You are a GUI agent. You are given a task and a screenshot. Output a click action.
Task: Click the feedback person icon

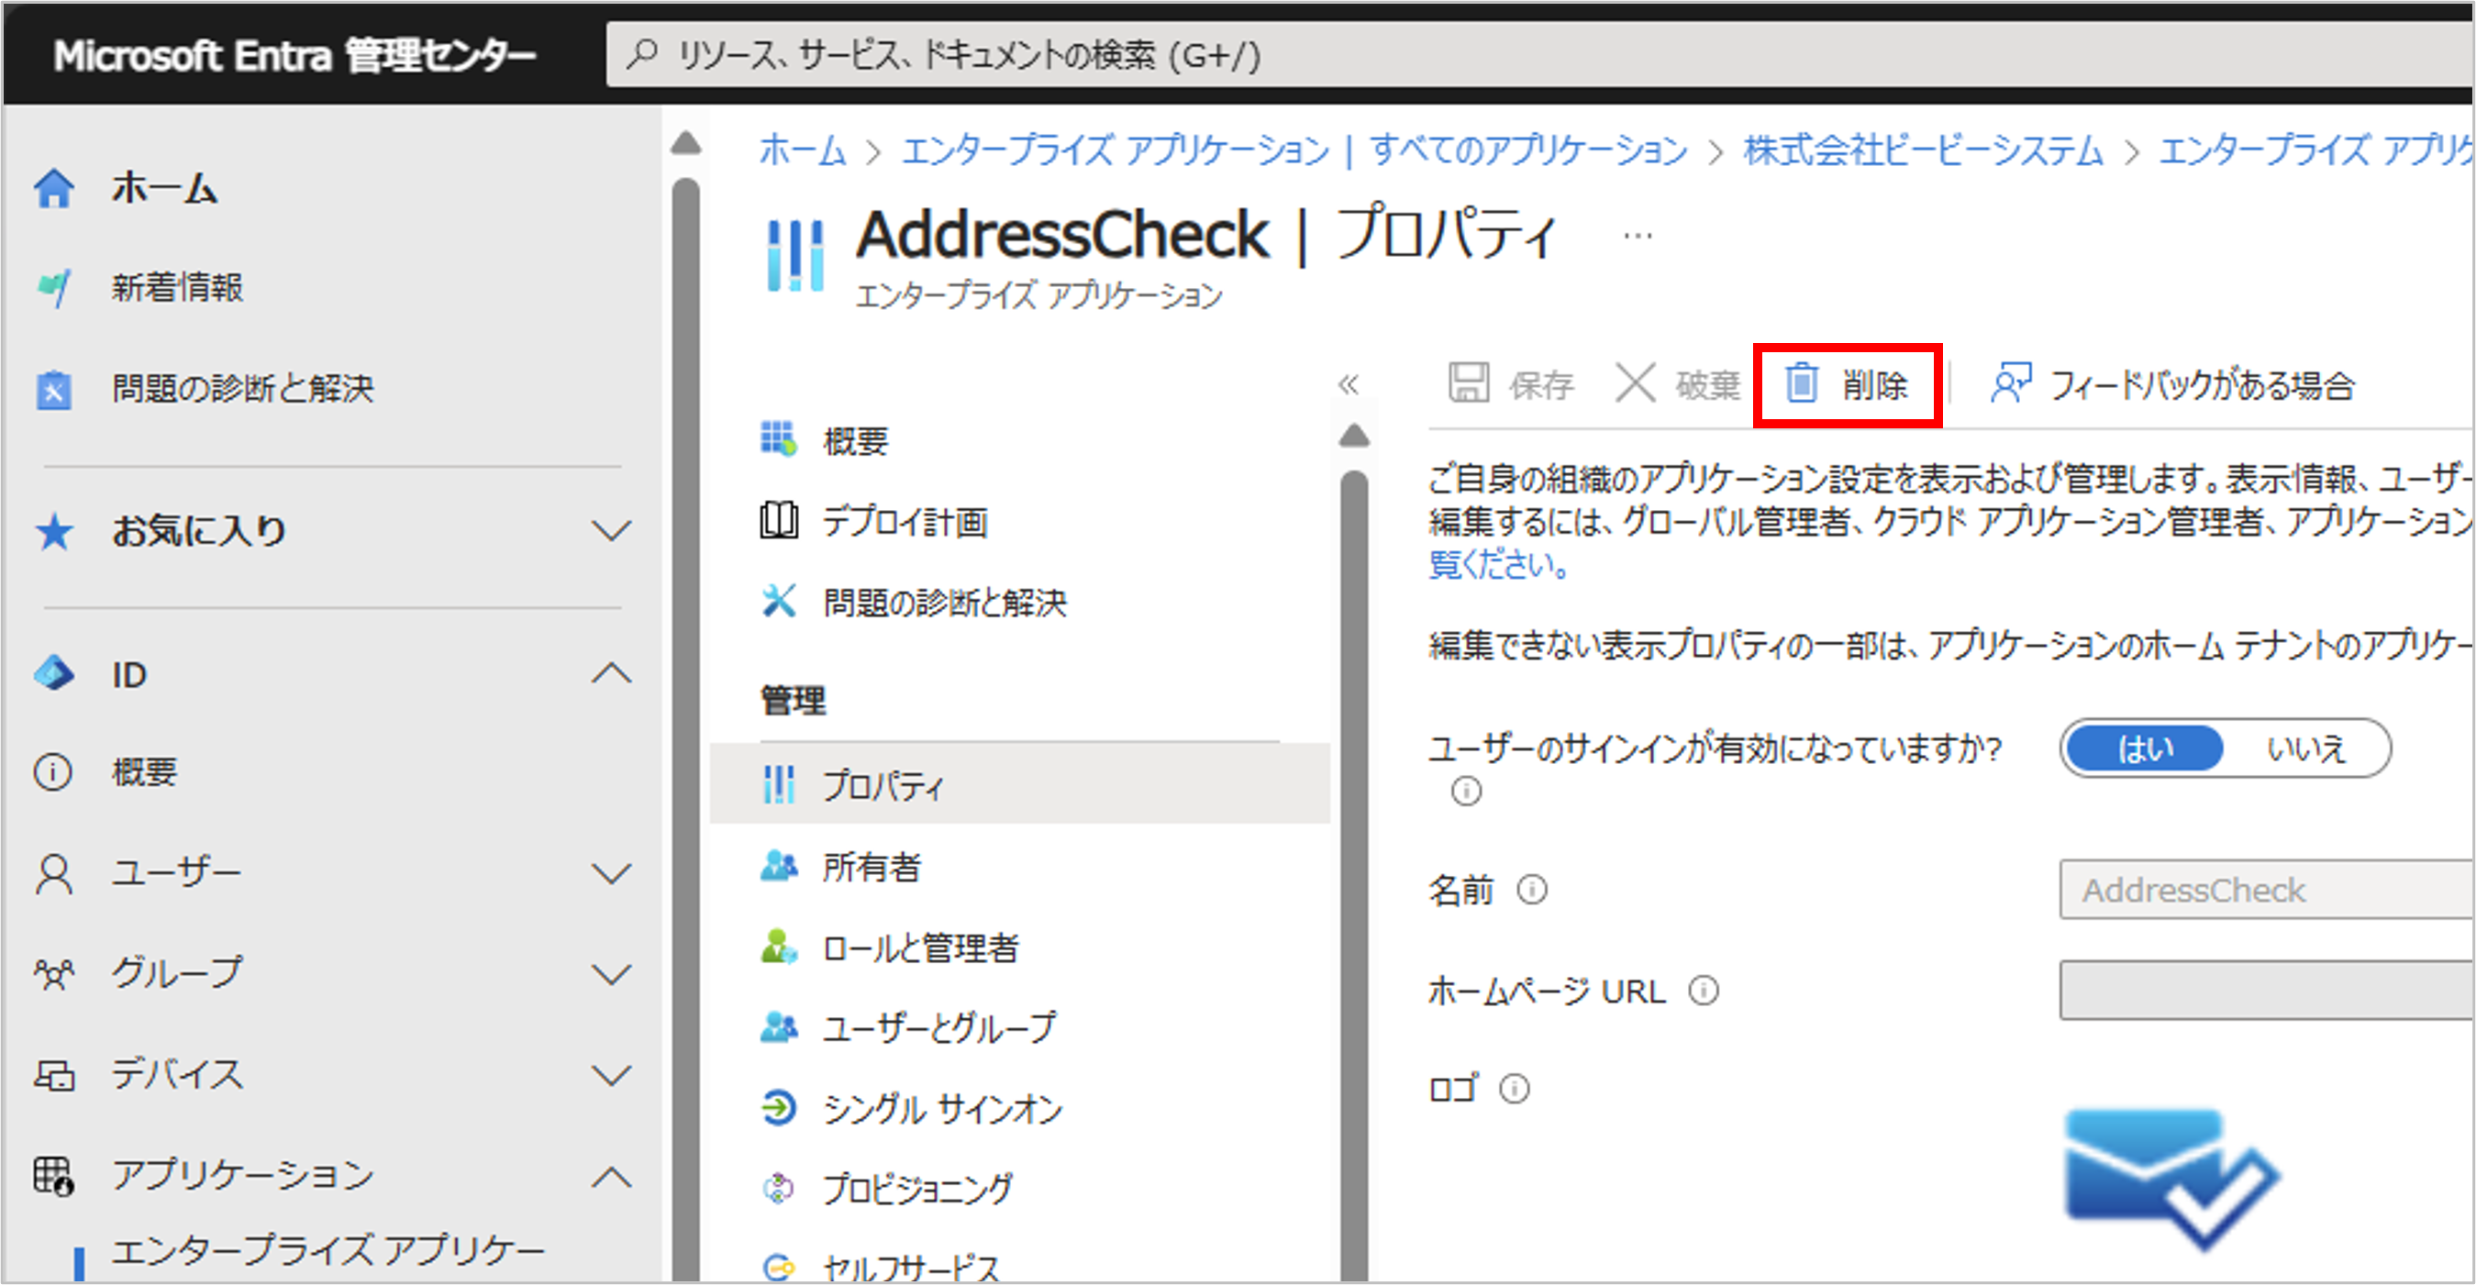tap(2010, 383)
